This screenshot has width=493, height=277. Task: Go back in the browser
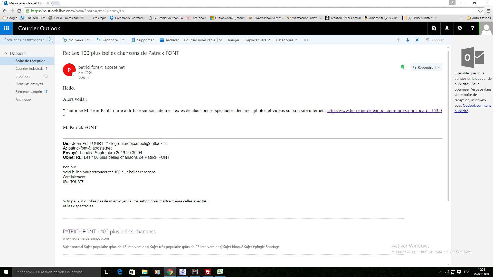point(4,11)
